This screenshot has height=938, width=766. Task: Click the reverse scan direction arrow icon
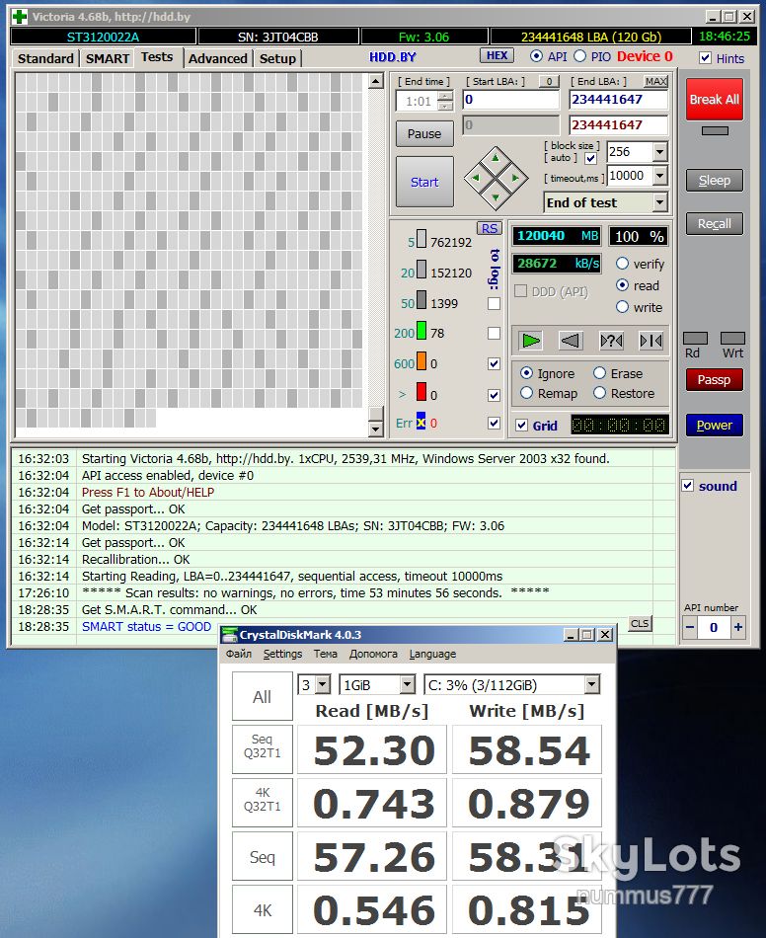571,341
